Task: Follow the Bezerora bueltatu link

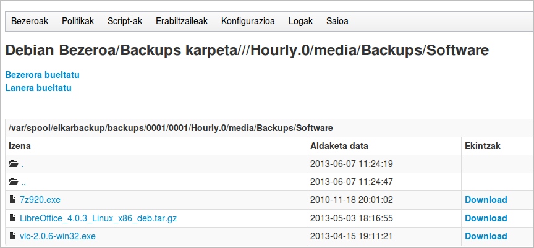Action: click(43, 75)
